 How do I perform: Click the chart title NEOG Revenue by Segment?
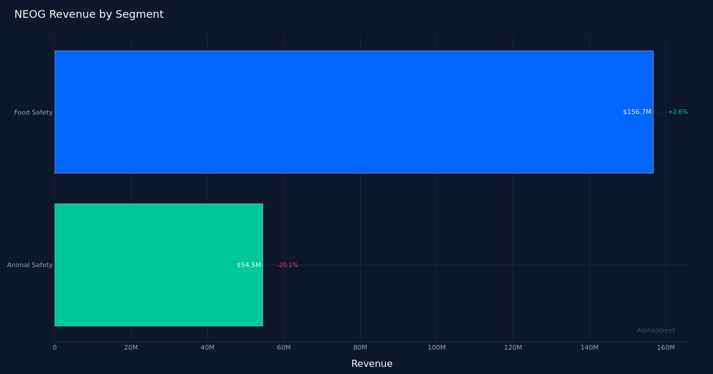pos(89,14)
